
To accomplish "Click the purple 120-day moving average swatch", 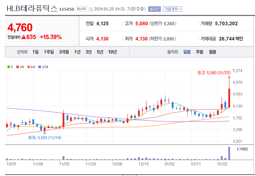I will tap(40, 67).
